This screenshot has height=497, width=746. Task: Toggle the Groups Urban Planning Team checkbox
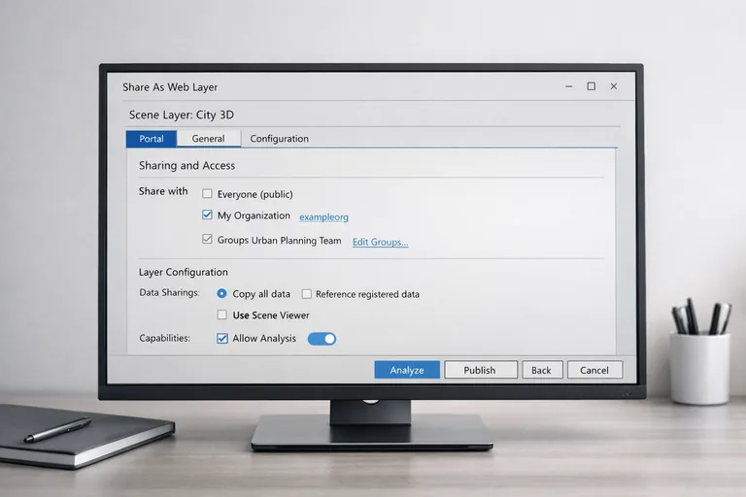point(207,239)
